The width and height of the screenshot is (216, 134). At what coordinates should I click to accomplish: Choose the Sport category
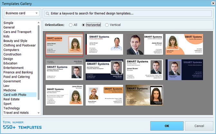coord(7,104)
